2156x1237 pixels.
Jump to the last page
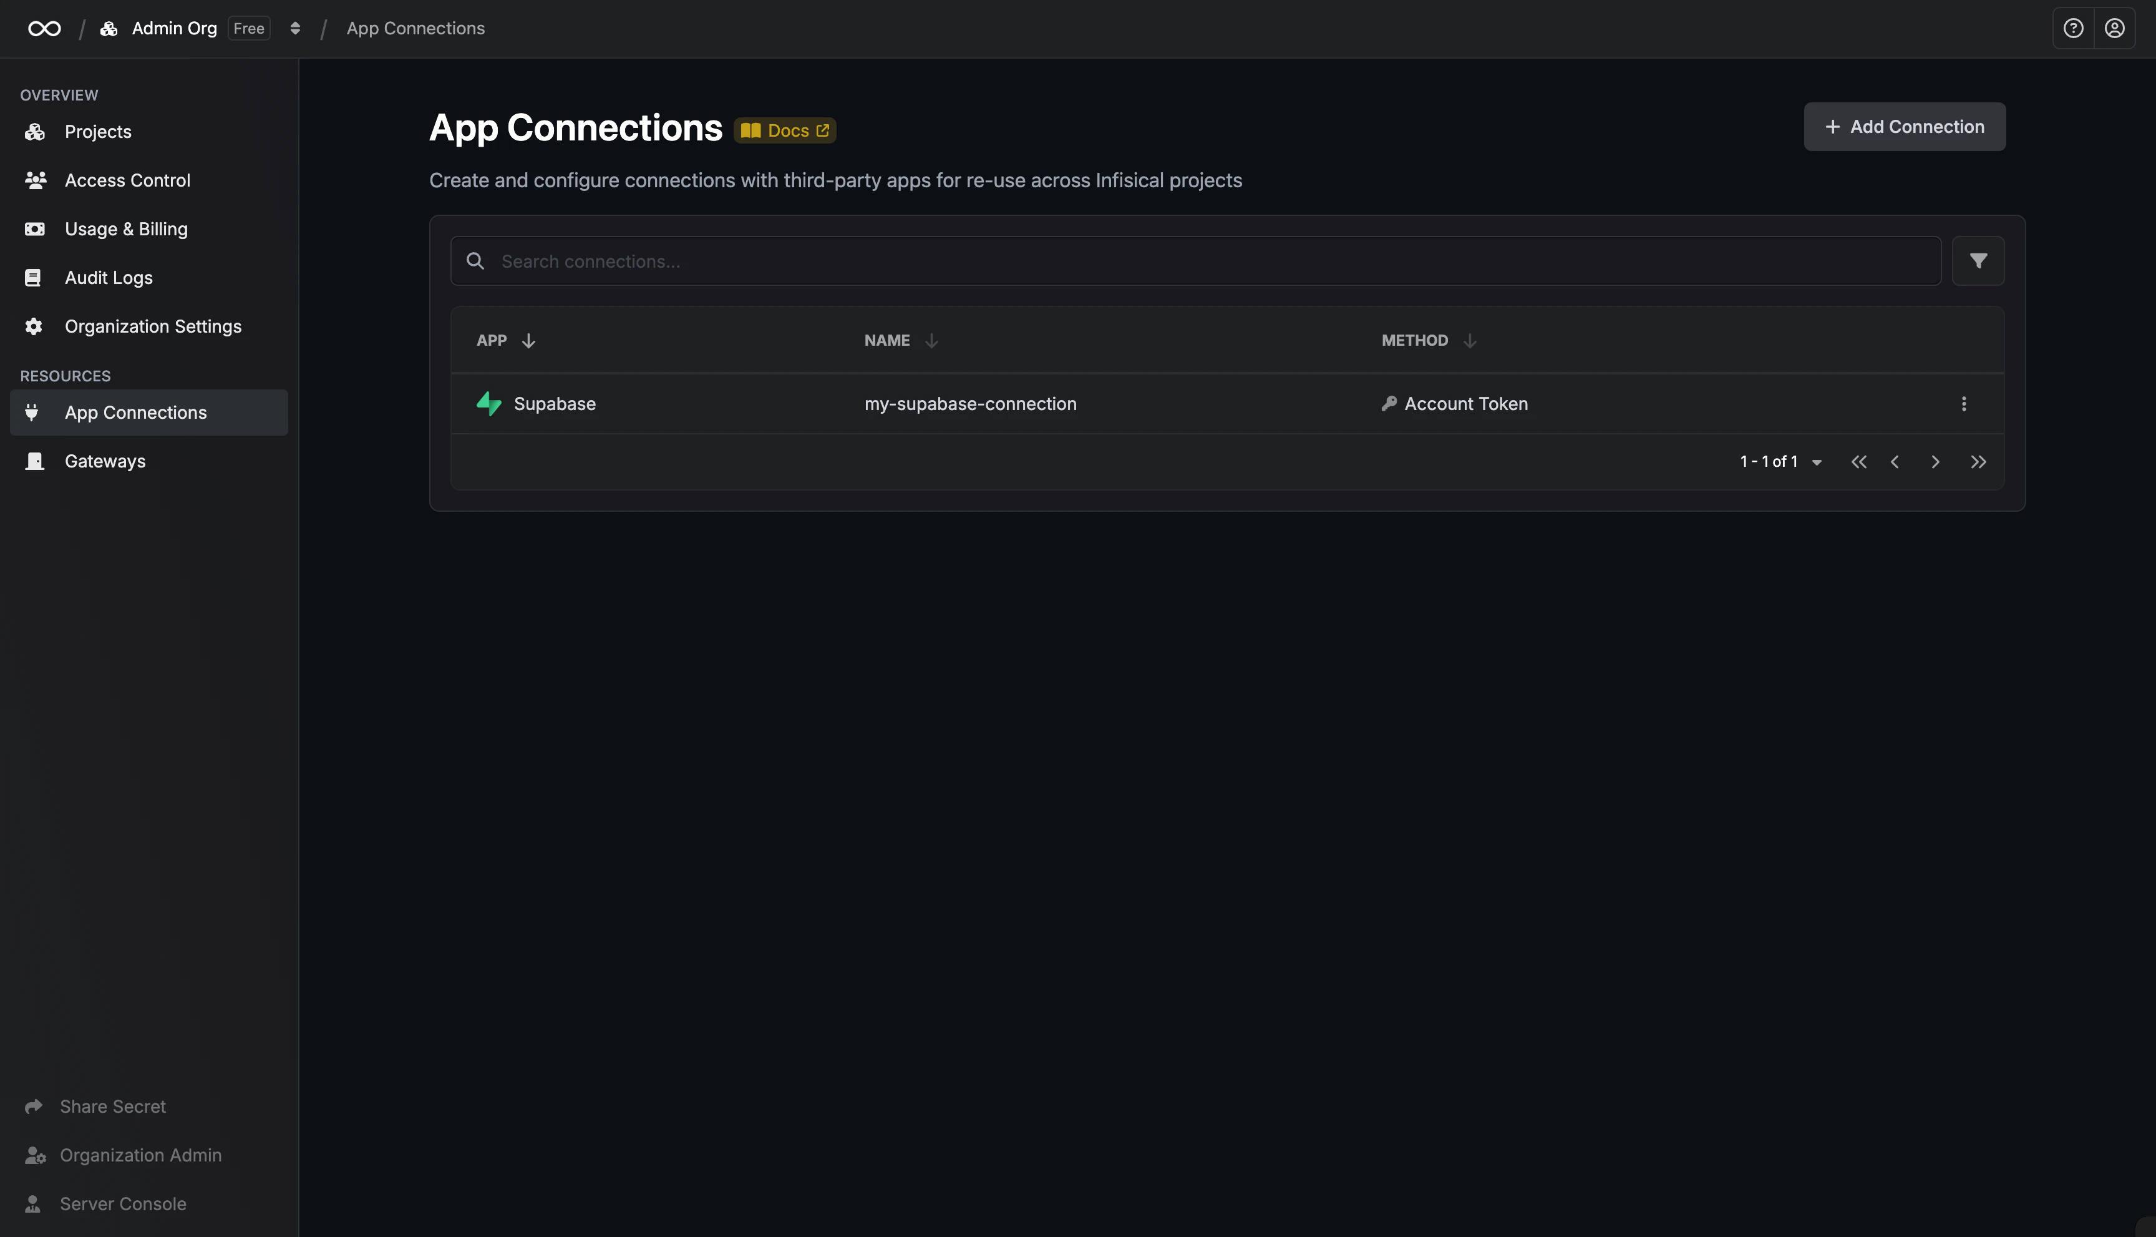coord(1978,461)
